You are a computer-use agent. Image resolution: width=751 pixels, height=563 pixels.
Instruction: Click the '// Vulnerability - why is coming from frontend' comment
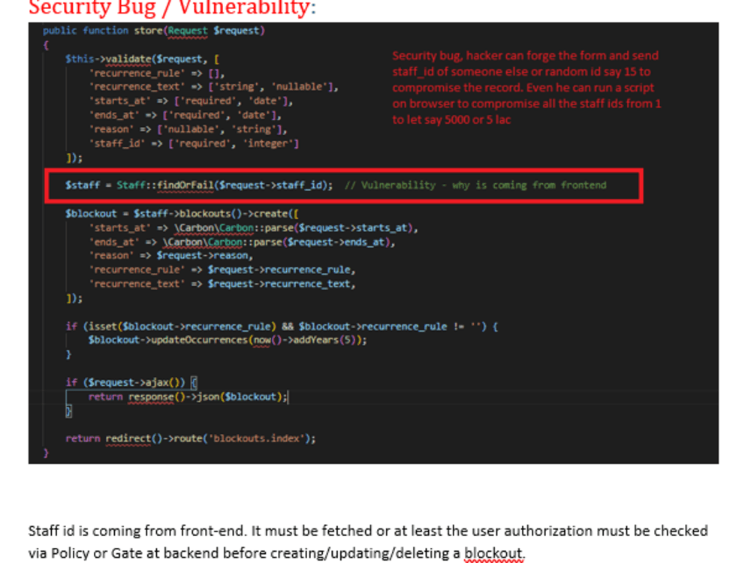point(475,185)
